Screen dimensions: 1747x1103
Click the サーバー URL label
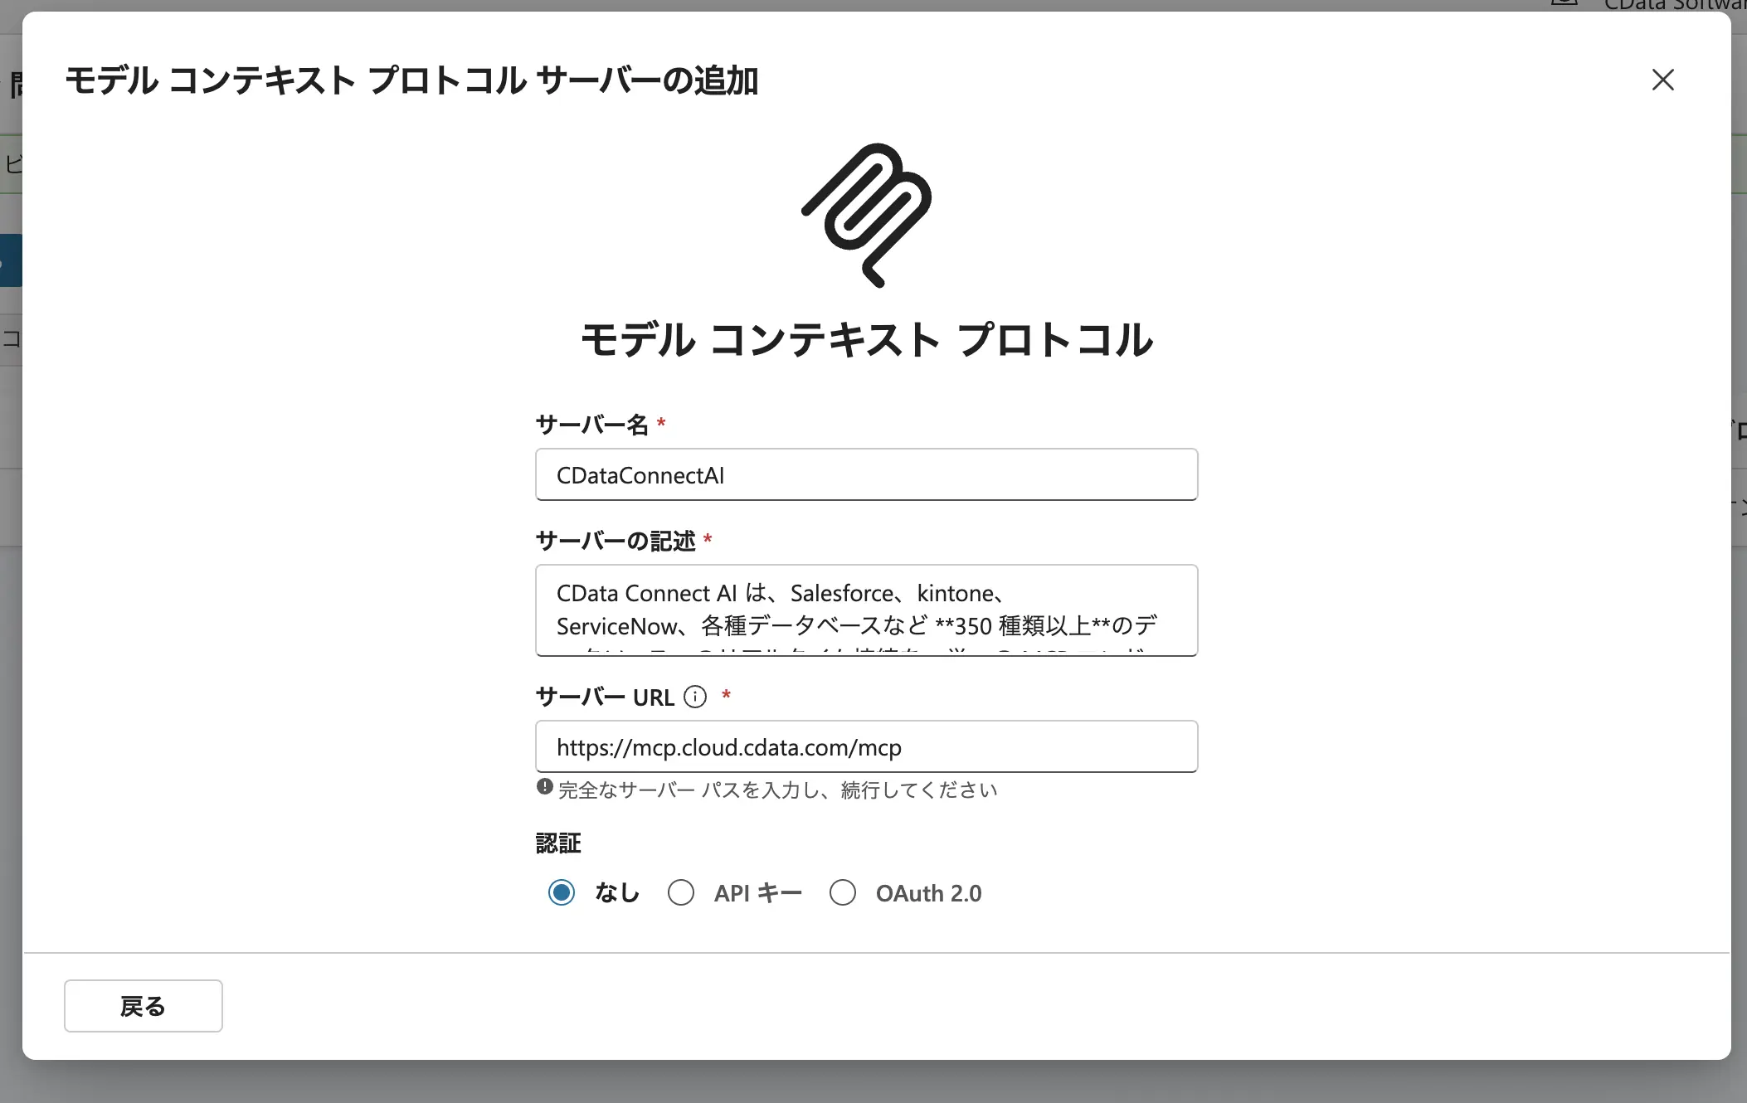point(605,697)
